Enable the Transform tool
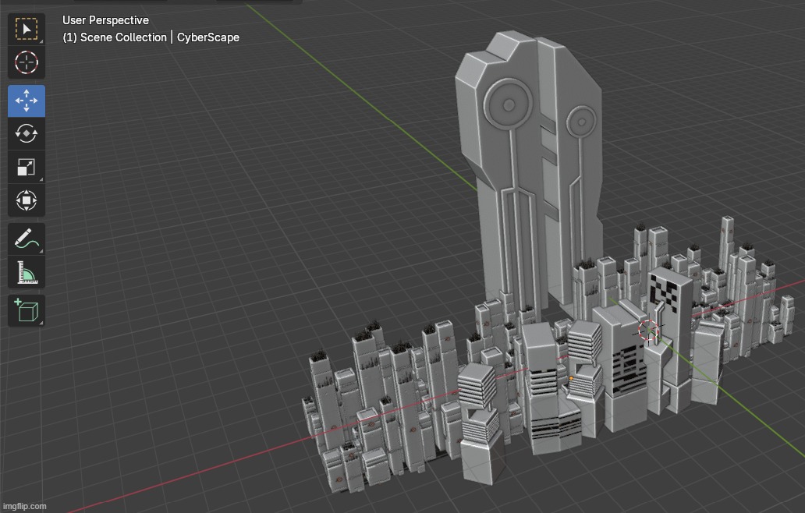The image size is (805, 513). [x=27, y=200]
